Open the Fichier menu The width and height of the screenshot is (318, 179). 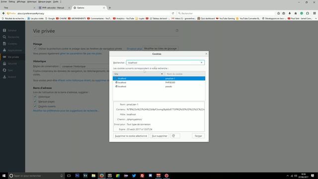4,1
